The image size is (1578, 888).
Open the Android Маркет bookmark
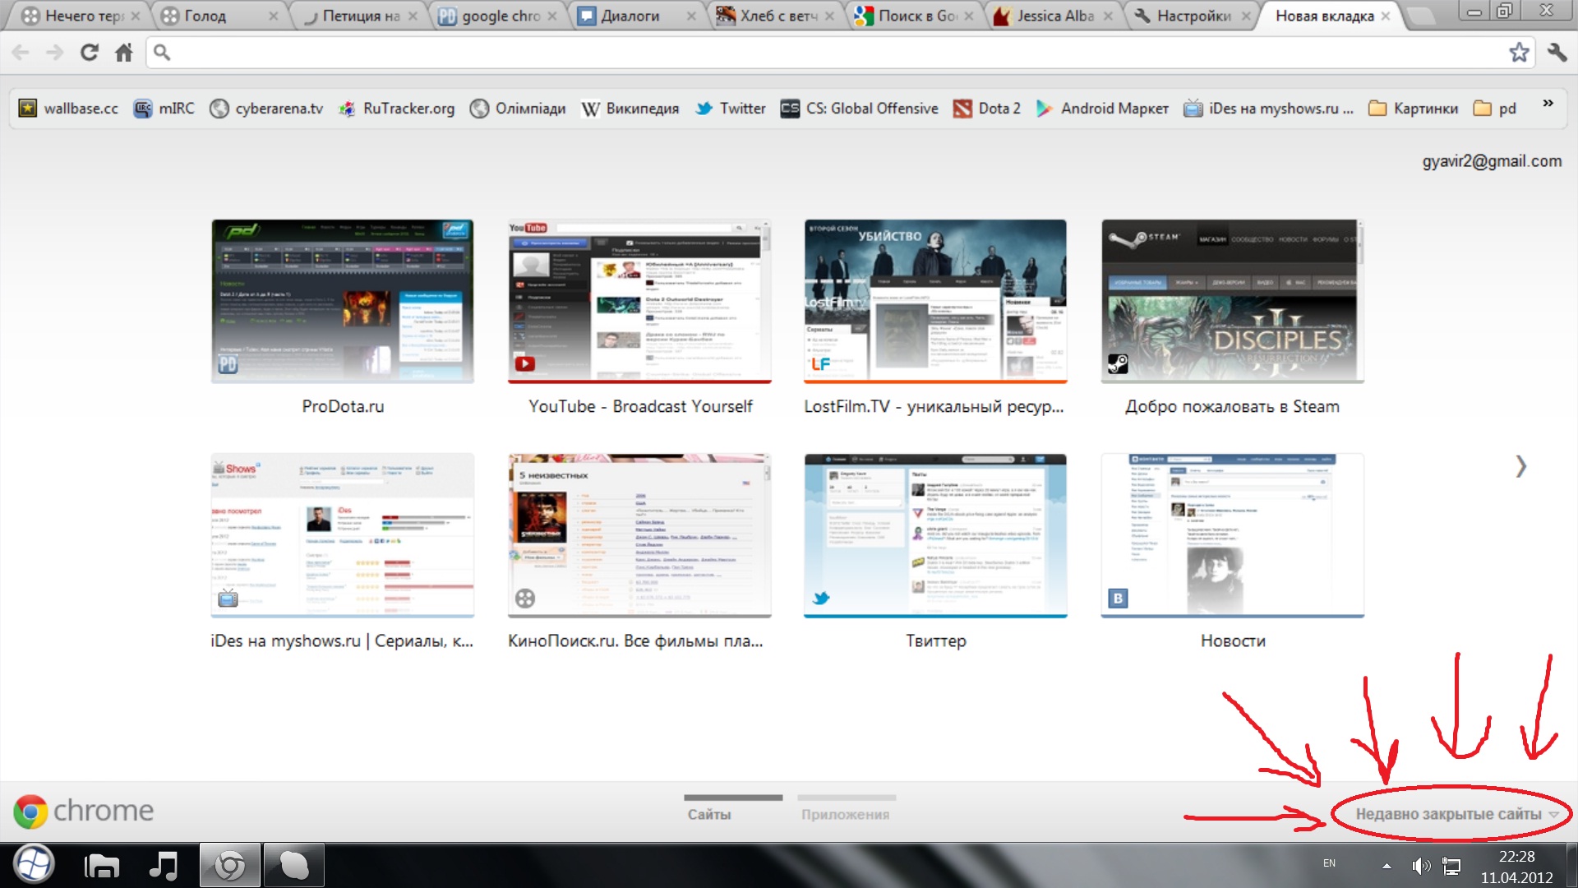point(1102,109)
